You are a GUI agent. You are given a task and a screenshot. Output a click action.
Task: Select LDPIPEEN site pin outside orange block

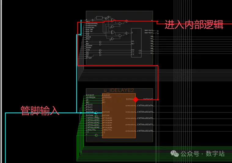[91, 97]
